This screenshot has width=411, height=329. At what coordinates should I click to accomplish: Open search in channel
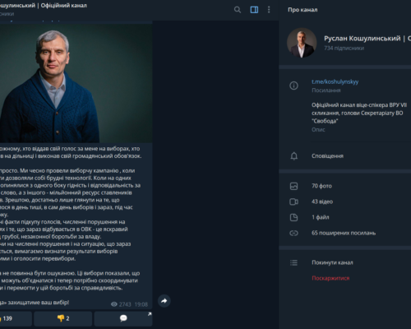(x=238, y=10)
